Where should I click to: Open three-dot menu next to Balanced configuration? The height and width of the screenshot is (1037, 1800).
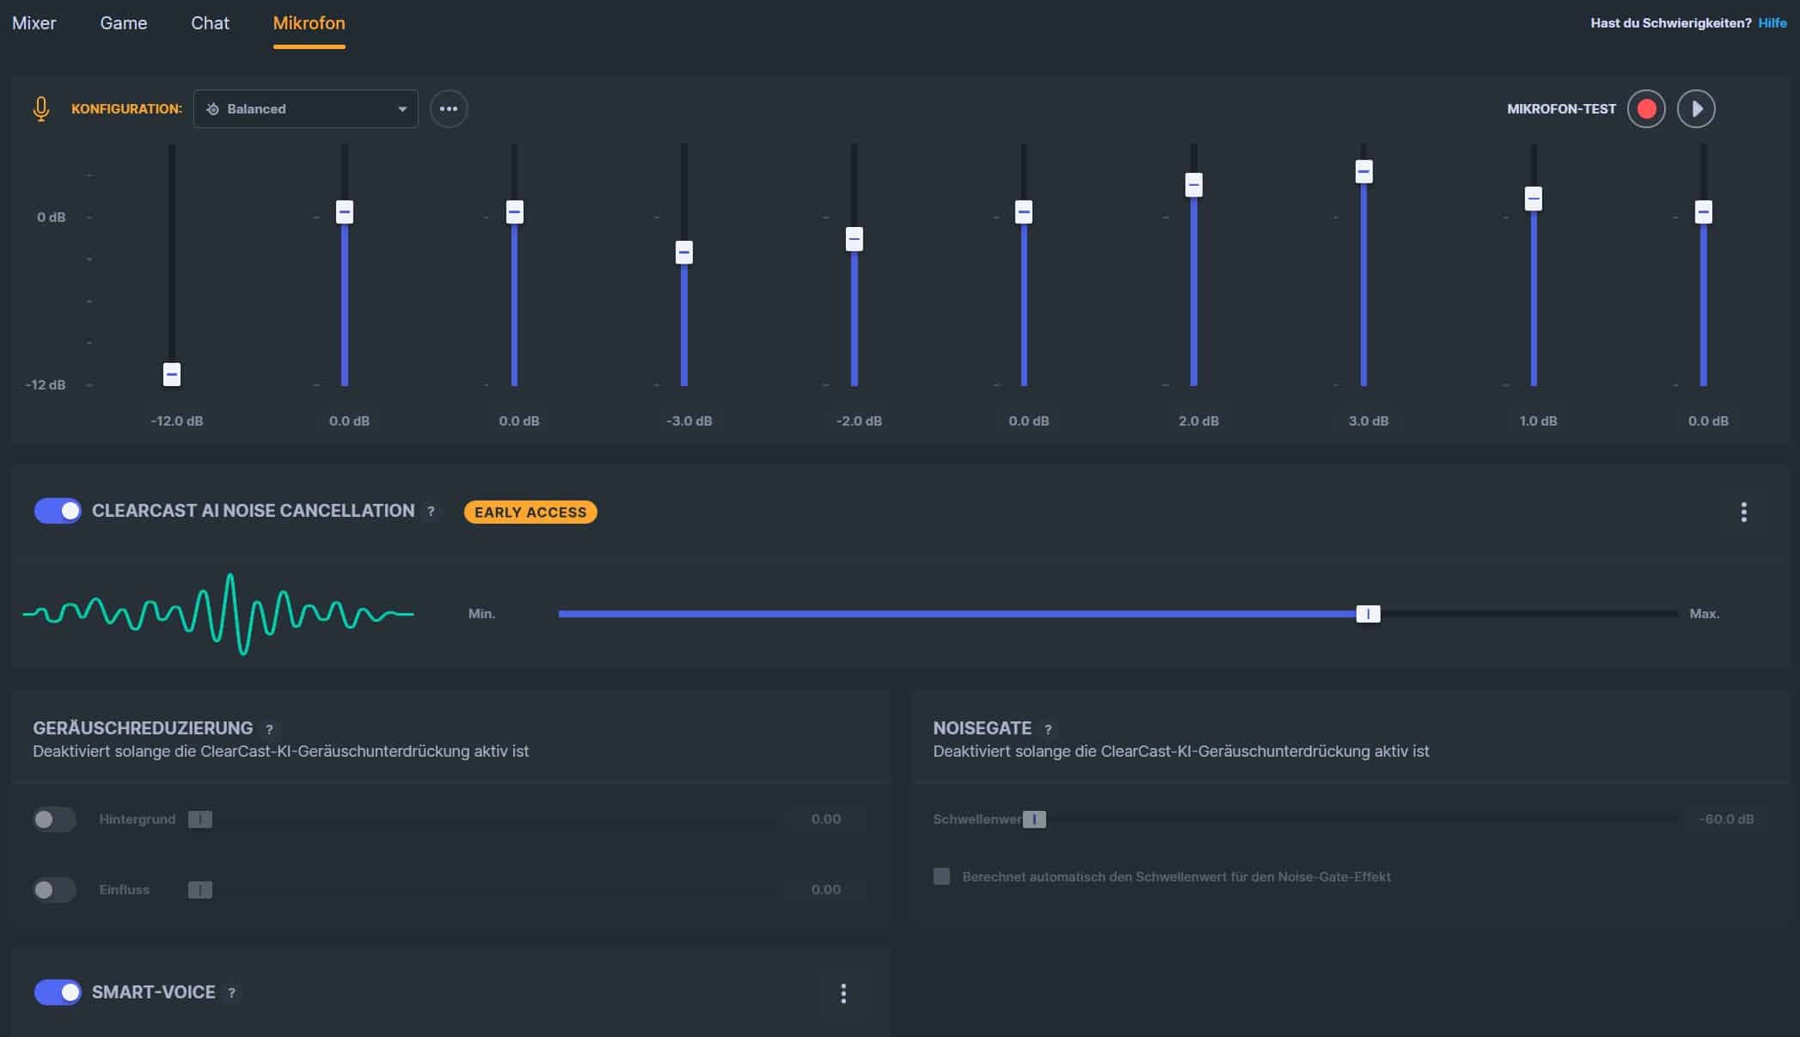click(449, 109)
